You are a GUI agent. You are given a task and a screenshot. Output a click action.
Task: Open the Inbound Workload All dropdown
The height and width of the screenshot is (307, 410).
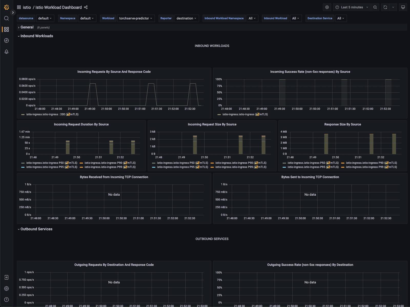[296, 18]
